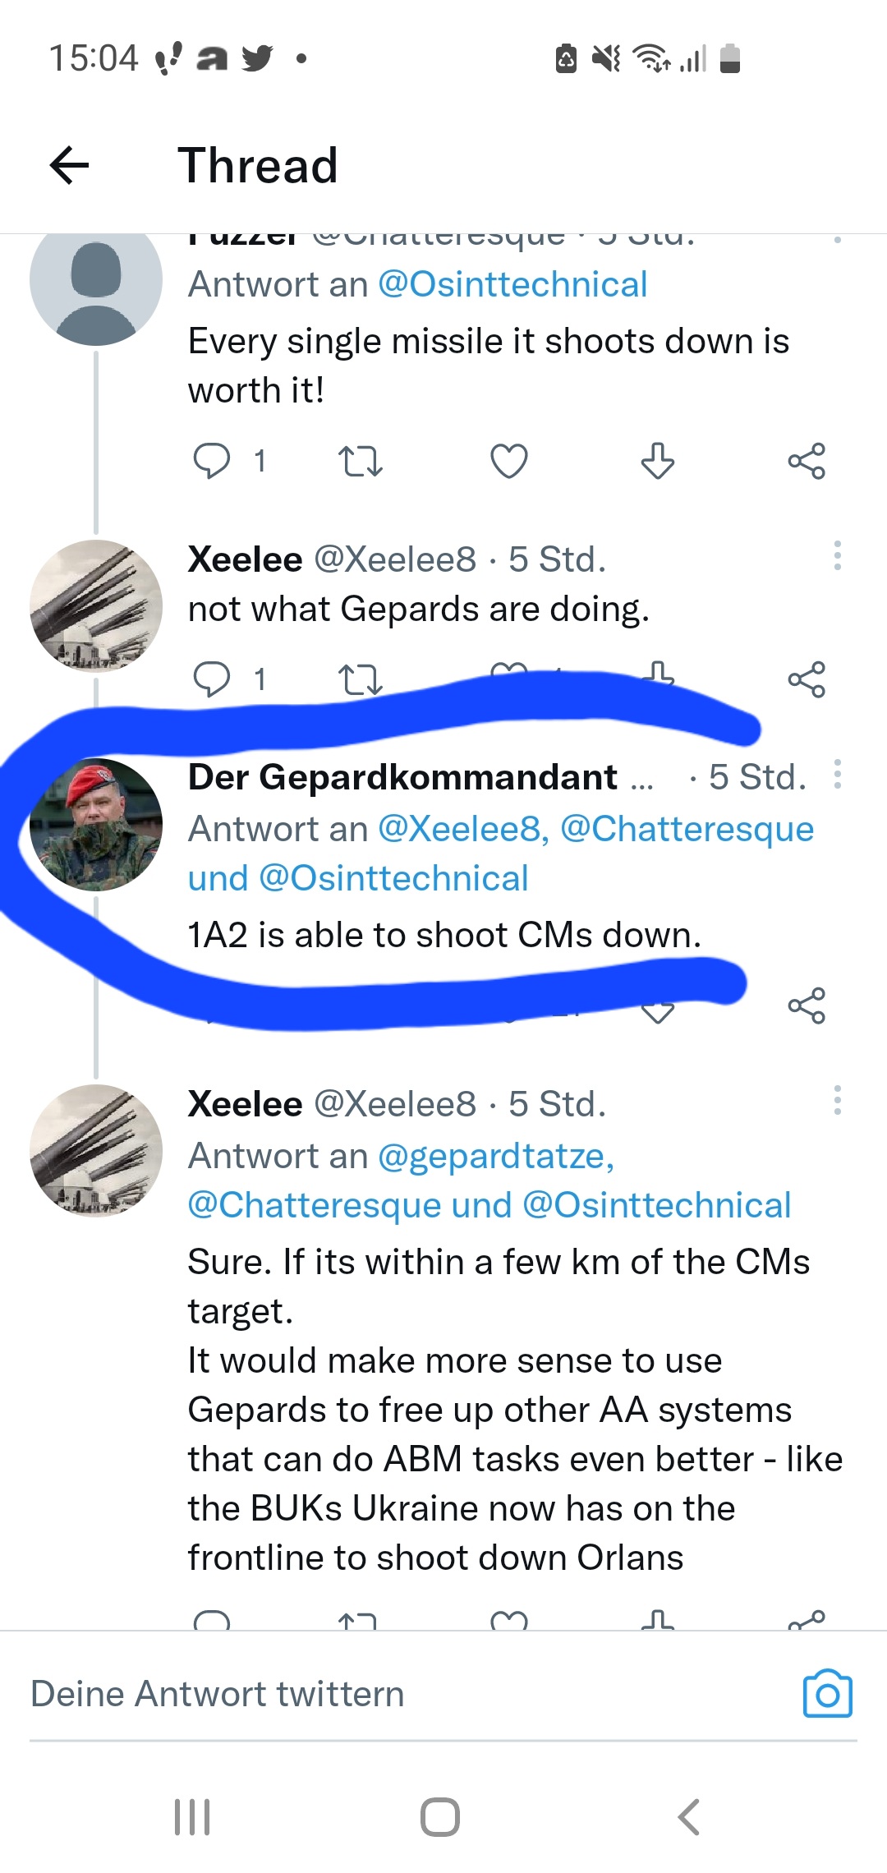Open more options for Xeelee's second tweet
This screenshot has width=887, height=1873.
coord(837,1100)
